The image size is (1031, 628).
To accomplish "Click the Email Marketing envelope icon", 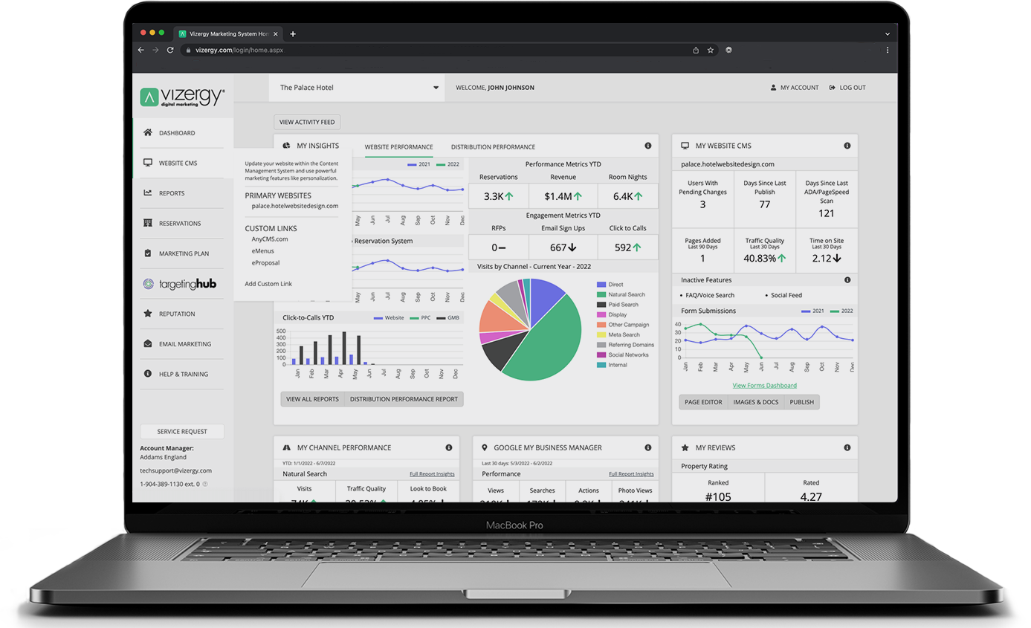I will 148,344.
